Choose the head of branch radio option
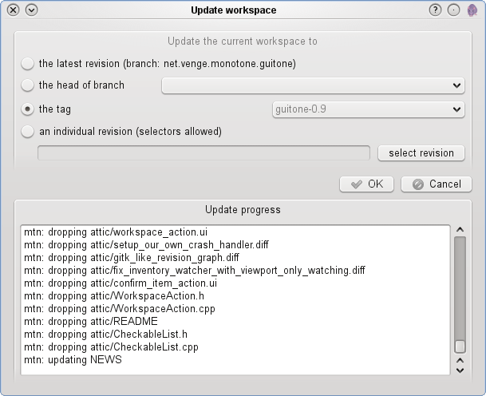Viewport: 486px width, 396px height. point(27,85)
